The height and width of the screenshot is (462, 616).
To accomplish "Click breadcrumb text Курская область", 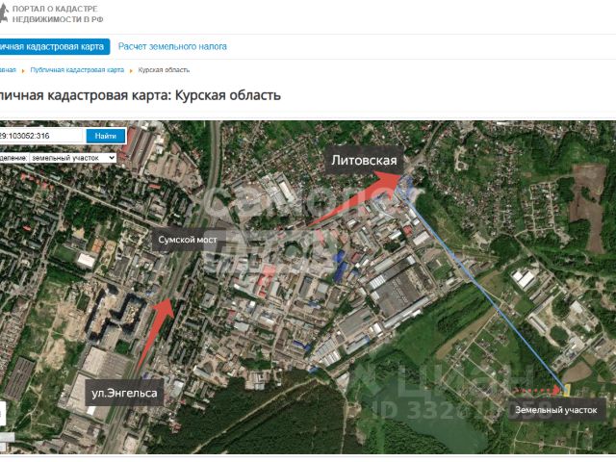I will coord(164,70).
